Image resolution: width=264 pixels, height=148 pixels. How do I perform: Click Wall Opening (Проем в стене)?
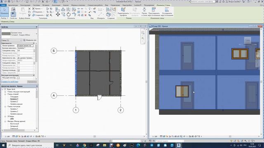[x=144, y=12]
